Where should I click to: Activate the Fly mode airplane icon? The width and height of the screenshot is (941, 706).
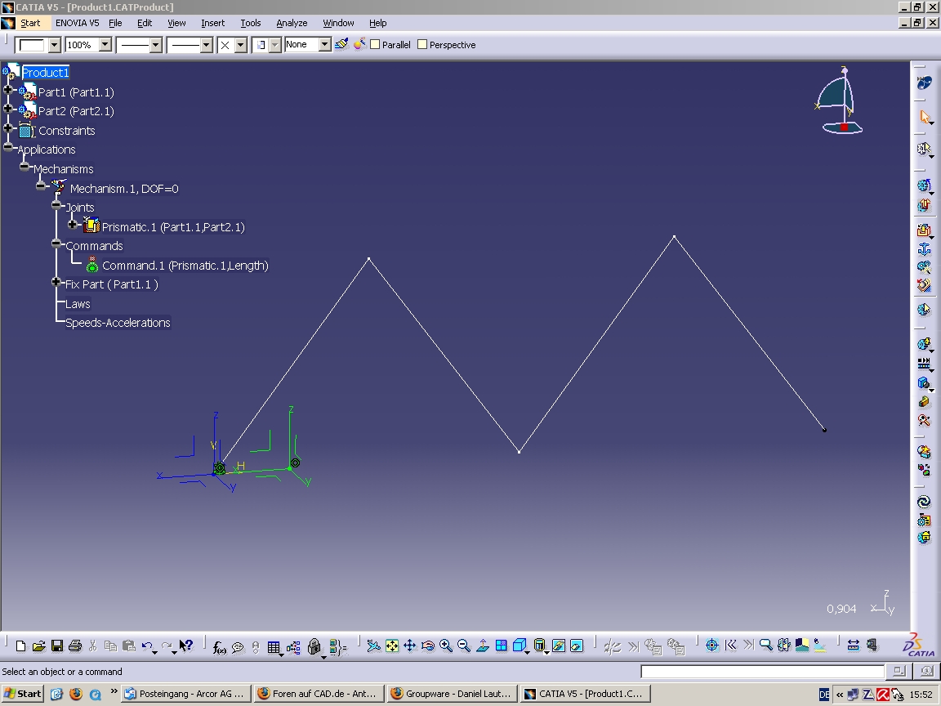373,646
